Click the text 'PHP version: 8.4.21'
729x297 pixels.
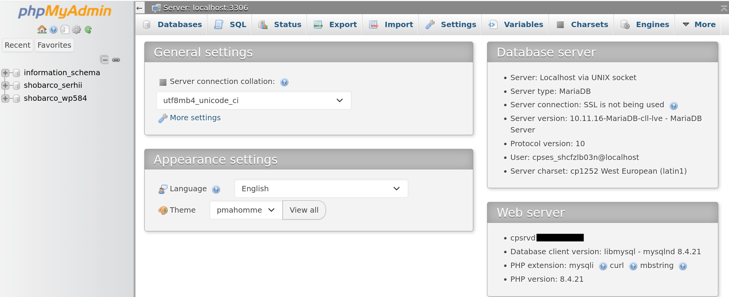pos(547,279)
